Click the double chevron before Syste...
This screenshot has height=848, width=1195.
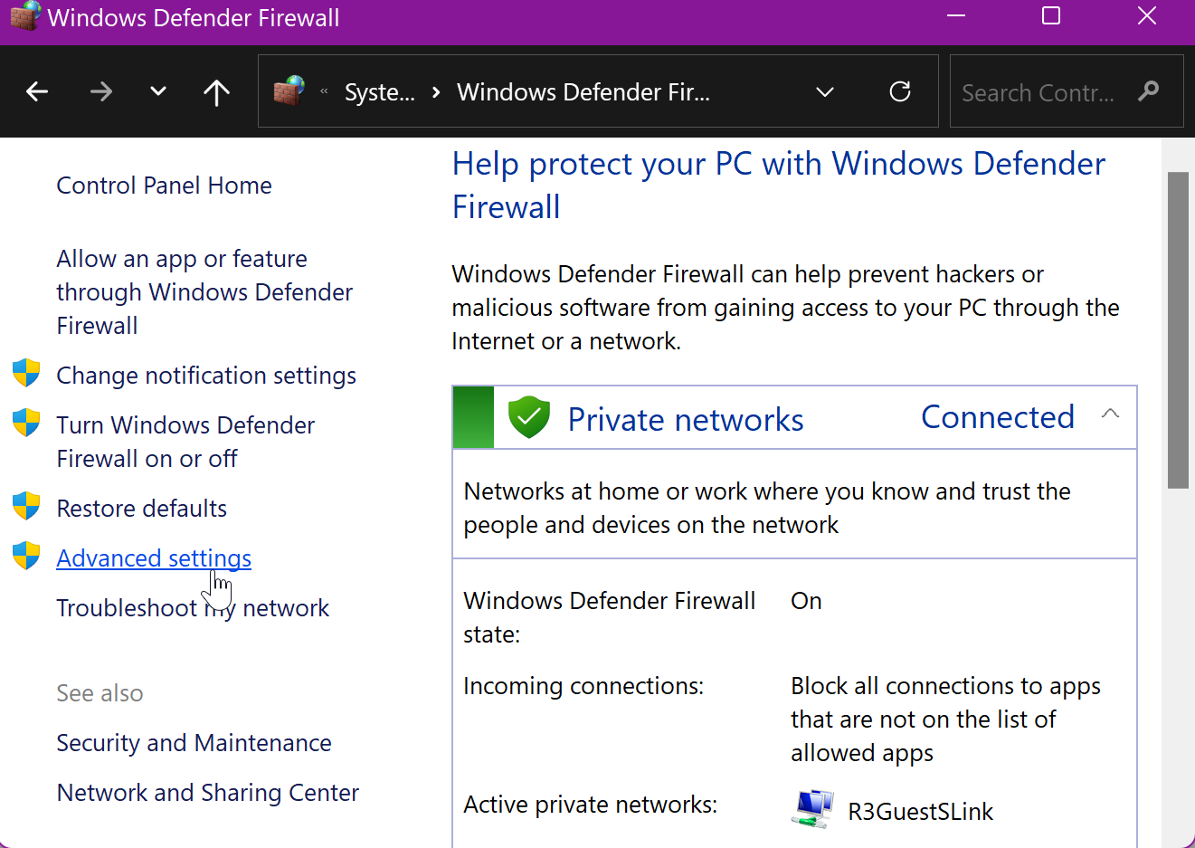(x=324, y=91)
